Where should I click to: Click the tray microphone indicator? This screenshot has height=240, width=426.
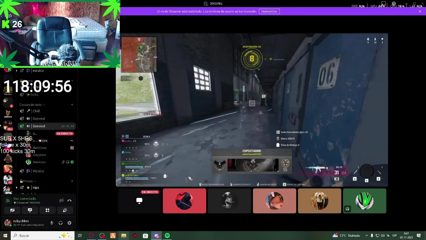[372, 236]
